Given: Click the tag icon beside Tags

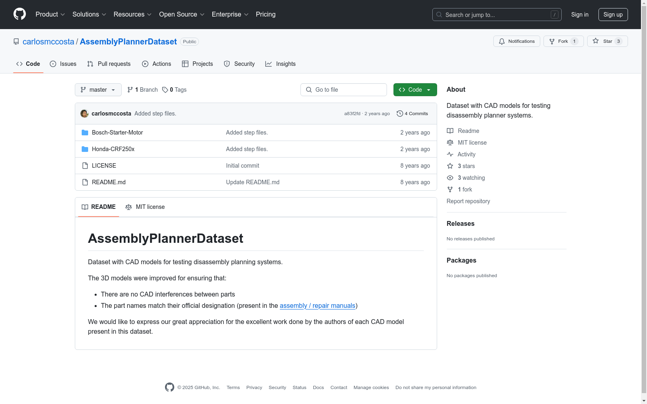Looking at the screenshot, I should click(x=165, y=90).
